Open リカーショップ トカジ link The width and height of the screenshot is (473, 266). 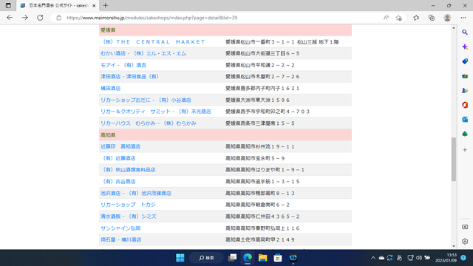pos(128,205)
